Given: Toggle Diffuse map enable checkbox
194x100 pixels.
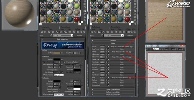Looking at the screenshot, I should (x=108, y=47).
